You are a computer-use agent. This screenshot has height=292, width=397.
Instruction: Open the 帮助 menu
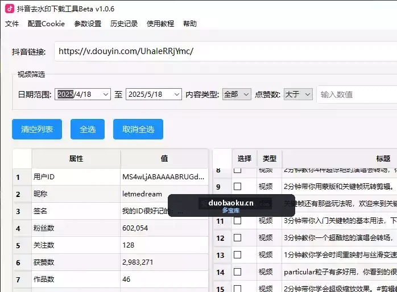190,24
